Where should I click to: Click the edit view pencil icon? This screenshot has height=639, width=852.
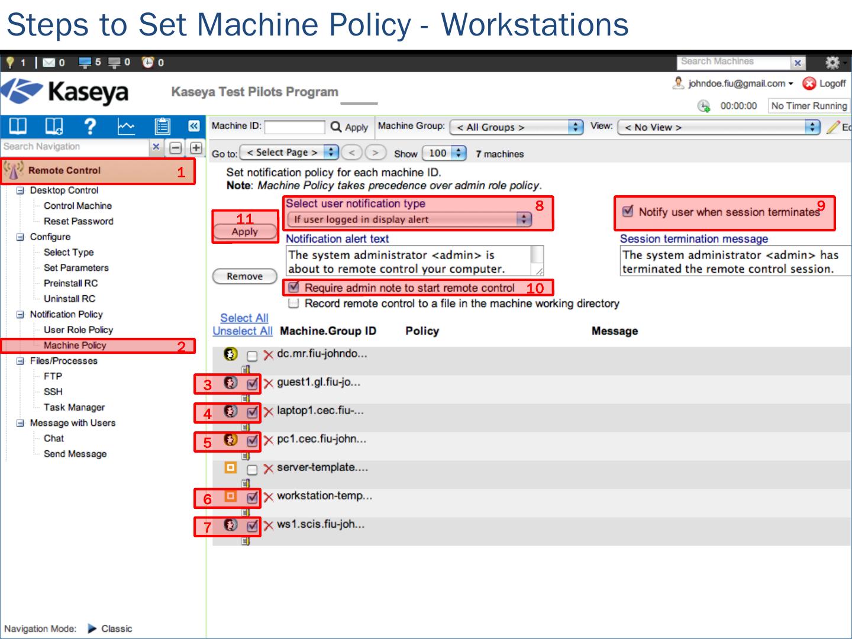coord(834,127)
